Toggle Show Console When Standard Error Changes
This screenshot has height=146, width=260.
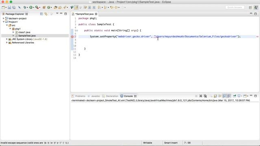tap(229, 96)
